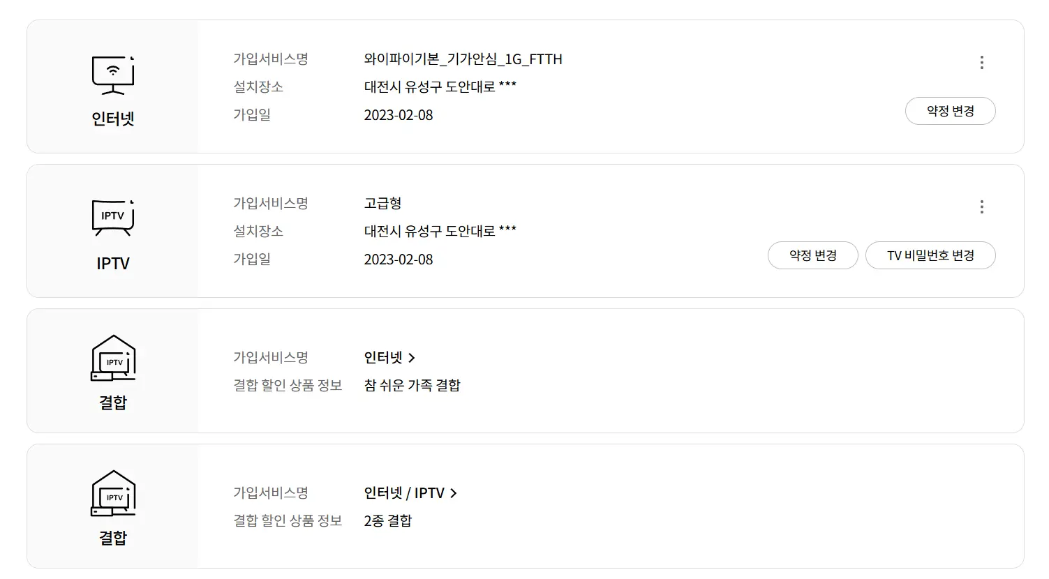
Task: Click the 고급형 IPTV plan name
Action: (382, 204)
